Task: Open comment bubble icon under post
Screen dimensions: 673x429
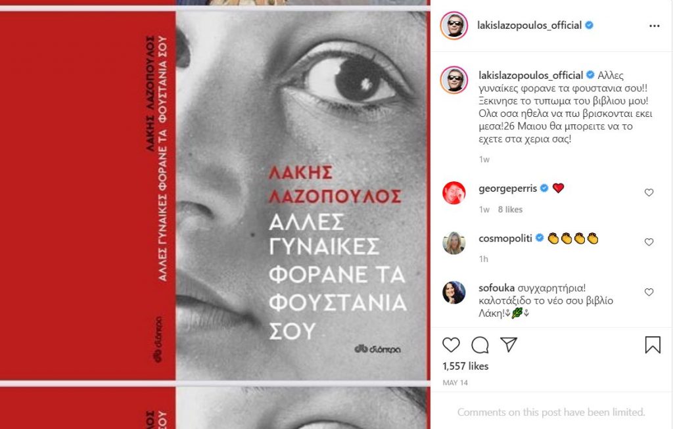Action: coord(480,344)
